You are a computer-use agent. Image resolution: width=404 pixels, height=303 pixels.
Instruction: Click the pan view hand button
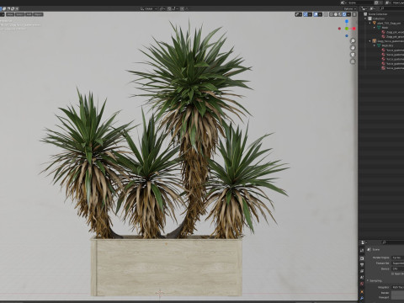[353, 48]
